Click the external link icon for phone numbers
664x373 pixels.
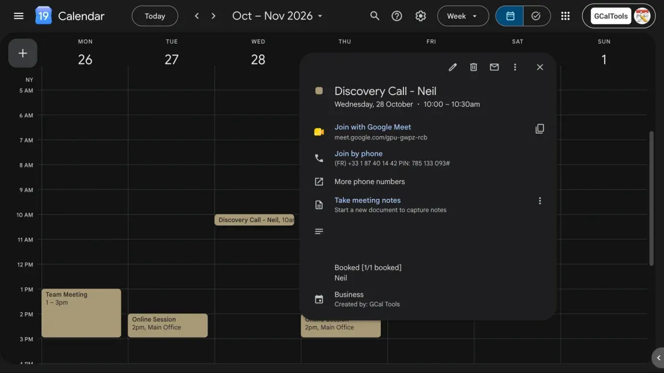[319, 182]
